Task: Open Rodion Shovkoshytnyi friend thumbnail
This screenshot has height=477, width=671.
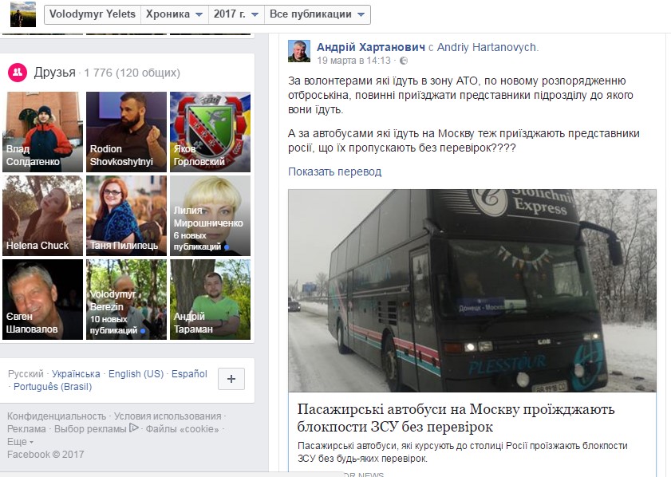Action: [x=126, y=132]
